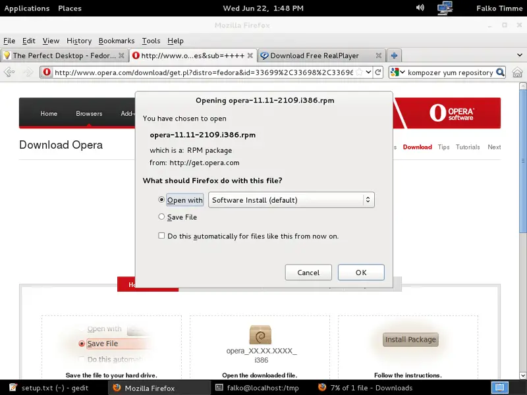The image size is (527, 395).
Task: Select the Save File radio button
Action: tap(161, 217)
